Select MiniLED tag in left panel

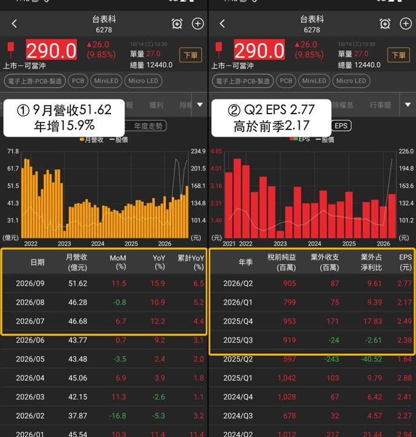(106, 81)
